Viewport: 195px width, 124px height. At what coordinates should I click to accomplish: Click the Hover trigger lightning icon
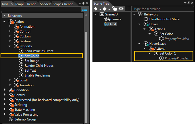tap(146, 24)
